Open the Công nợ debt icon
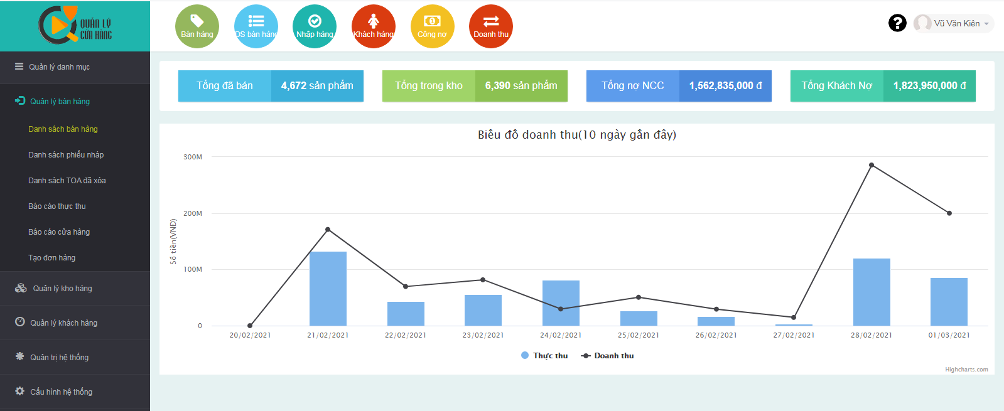Image resolution: width=1004 pixels, height=411 pixels. [x=432, y=26]
